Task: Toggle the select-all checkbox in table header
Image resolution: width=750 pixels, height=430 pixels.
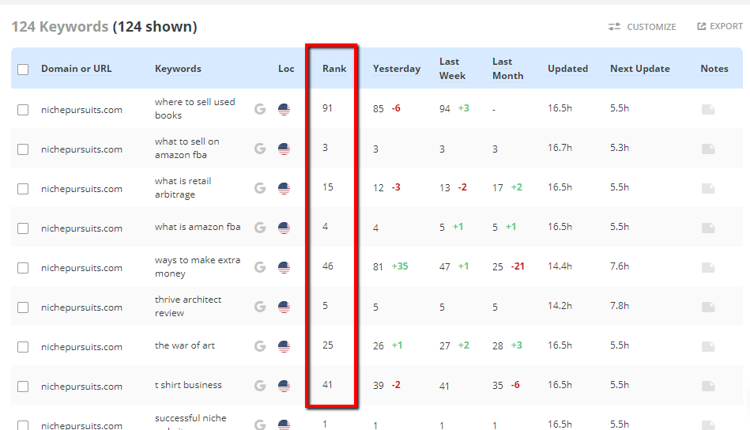Action: tap(23, 70)
